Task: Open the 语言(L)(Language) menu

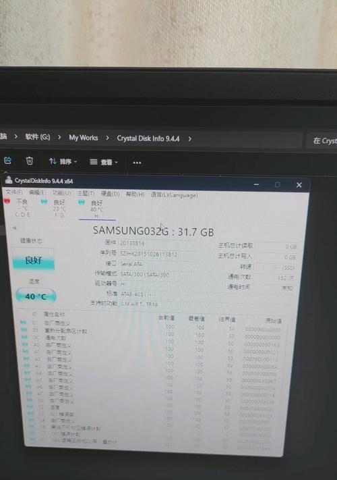Action: (174, 194)
